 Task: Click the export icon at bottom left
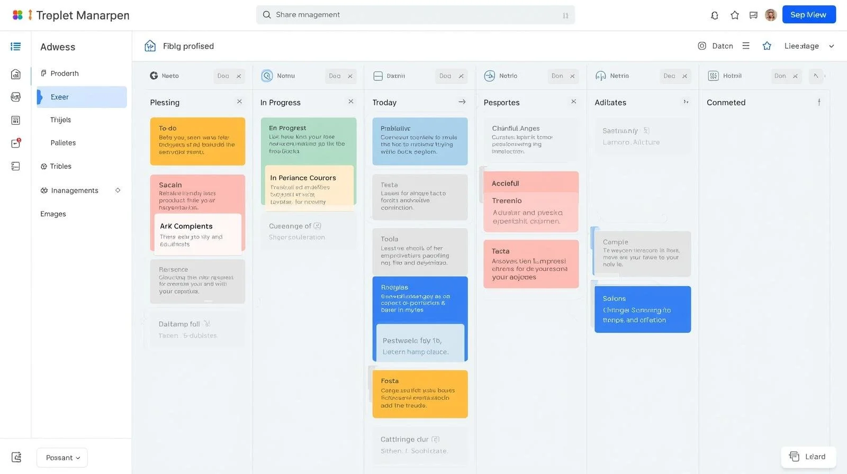click(16, 457)
